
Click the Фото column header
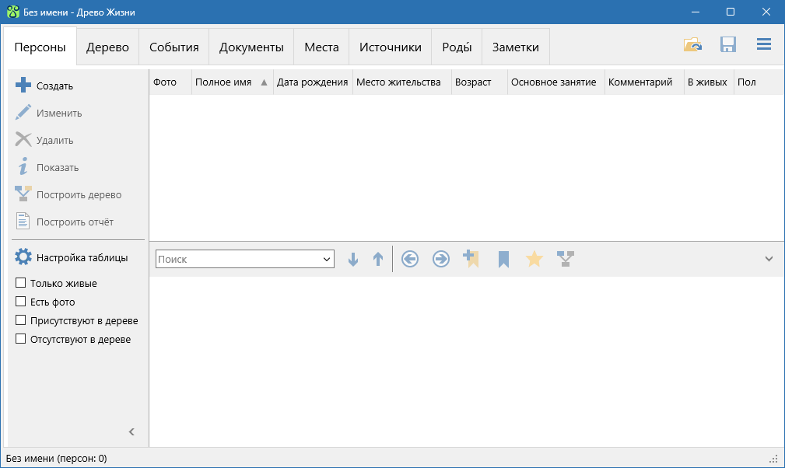tap(170, 82)
